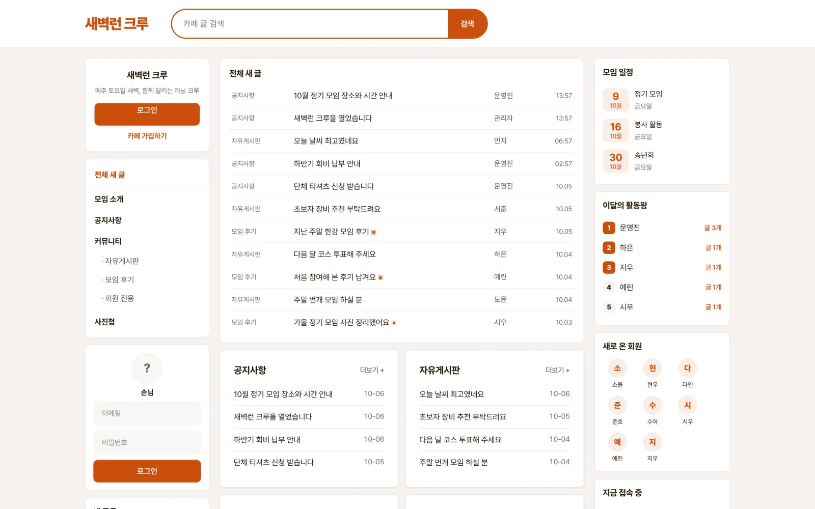
Task: Click 송년회 event in 모임 일정
Action: [644, 155]
